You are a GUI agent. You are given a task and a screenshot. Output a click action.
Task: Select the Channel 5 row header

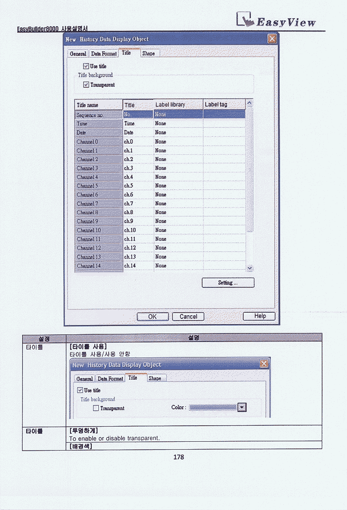tap(98, 186)
